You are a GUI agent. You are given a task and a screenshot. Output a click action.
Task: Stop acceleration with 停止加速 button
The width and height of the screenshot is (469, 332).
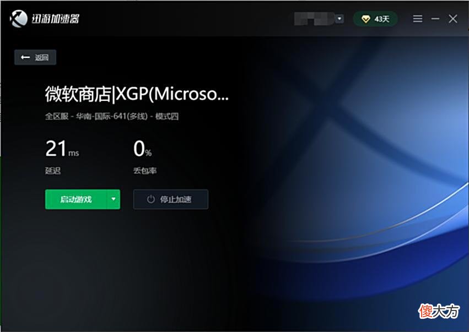tap(171, 199)
